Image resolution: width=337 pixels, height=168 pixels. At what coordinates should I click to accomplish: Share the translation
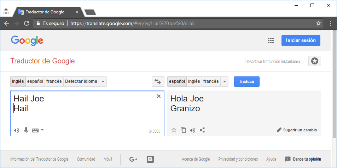click(202, 130)
